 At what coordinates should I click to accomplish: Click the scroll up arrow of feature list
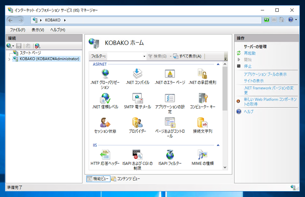[x=225, y=64]
